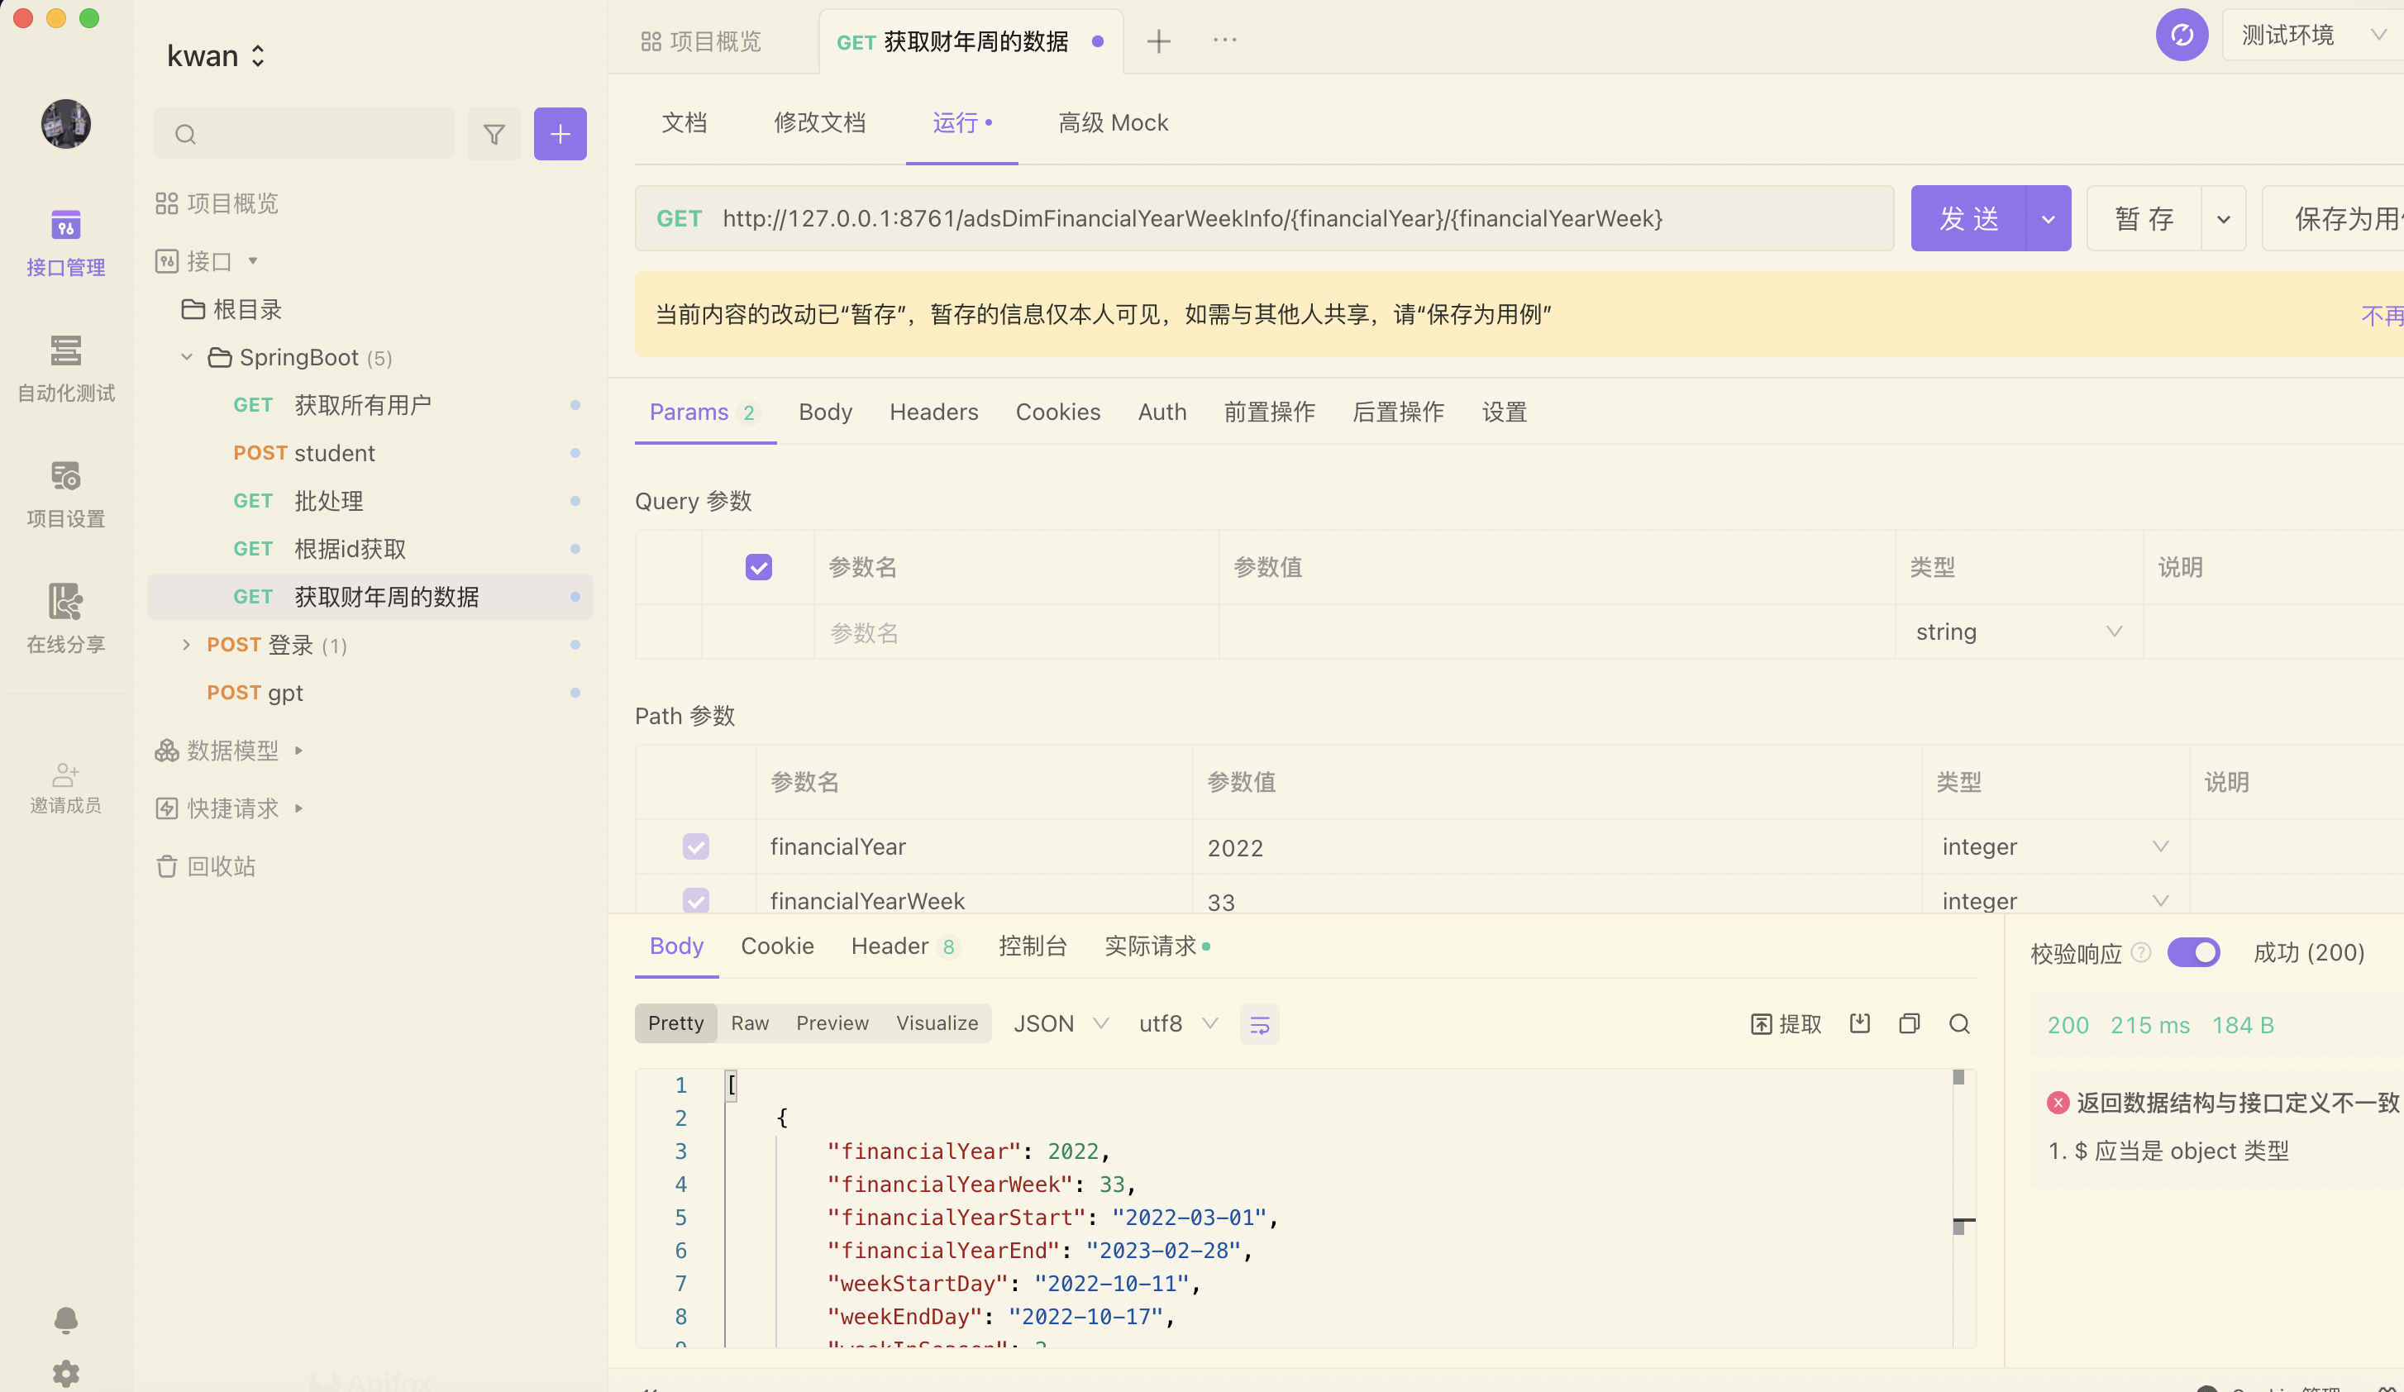Image resolution: width=2404 pixels, height=1392 pixels.
Task: Open the notifications bell
Action: pyautogui.click(x=66, y=1319)
